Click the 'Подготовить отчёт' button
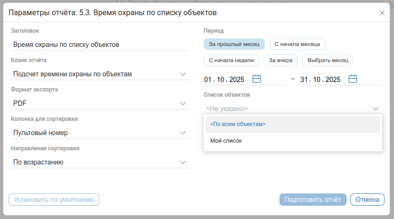This screenshot has width=394, height=219. click(313, 200)
